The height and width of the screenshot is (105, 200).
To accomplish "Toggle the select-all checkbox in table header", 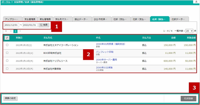I will click(x=7, y=38).
